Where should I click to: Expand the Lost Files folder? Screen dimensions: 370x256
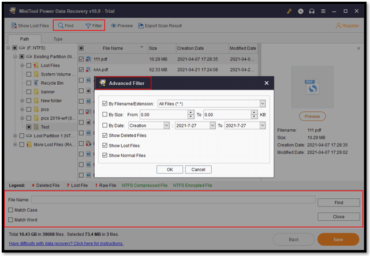22,65
